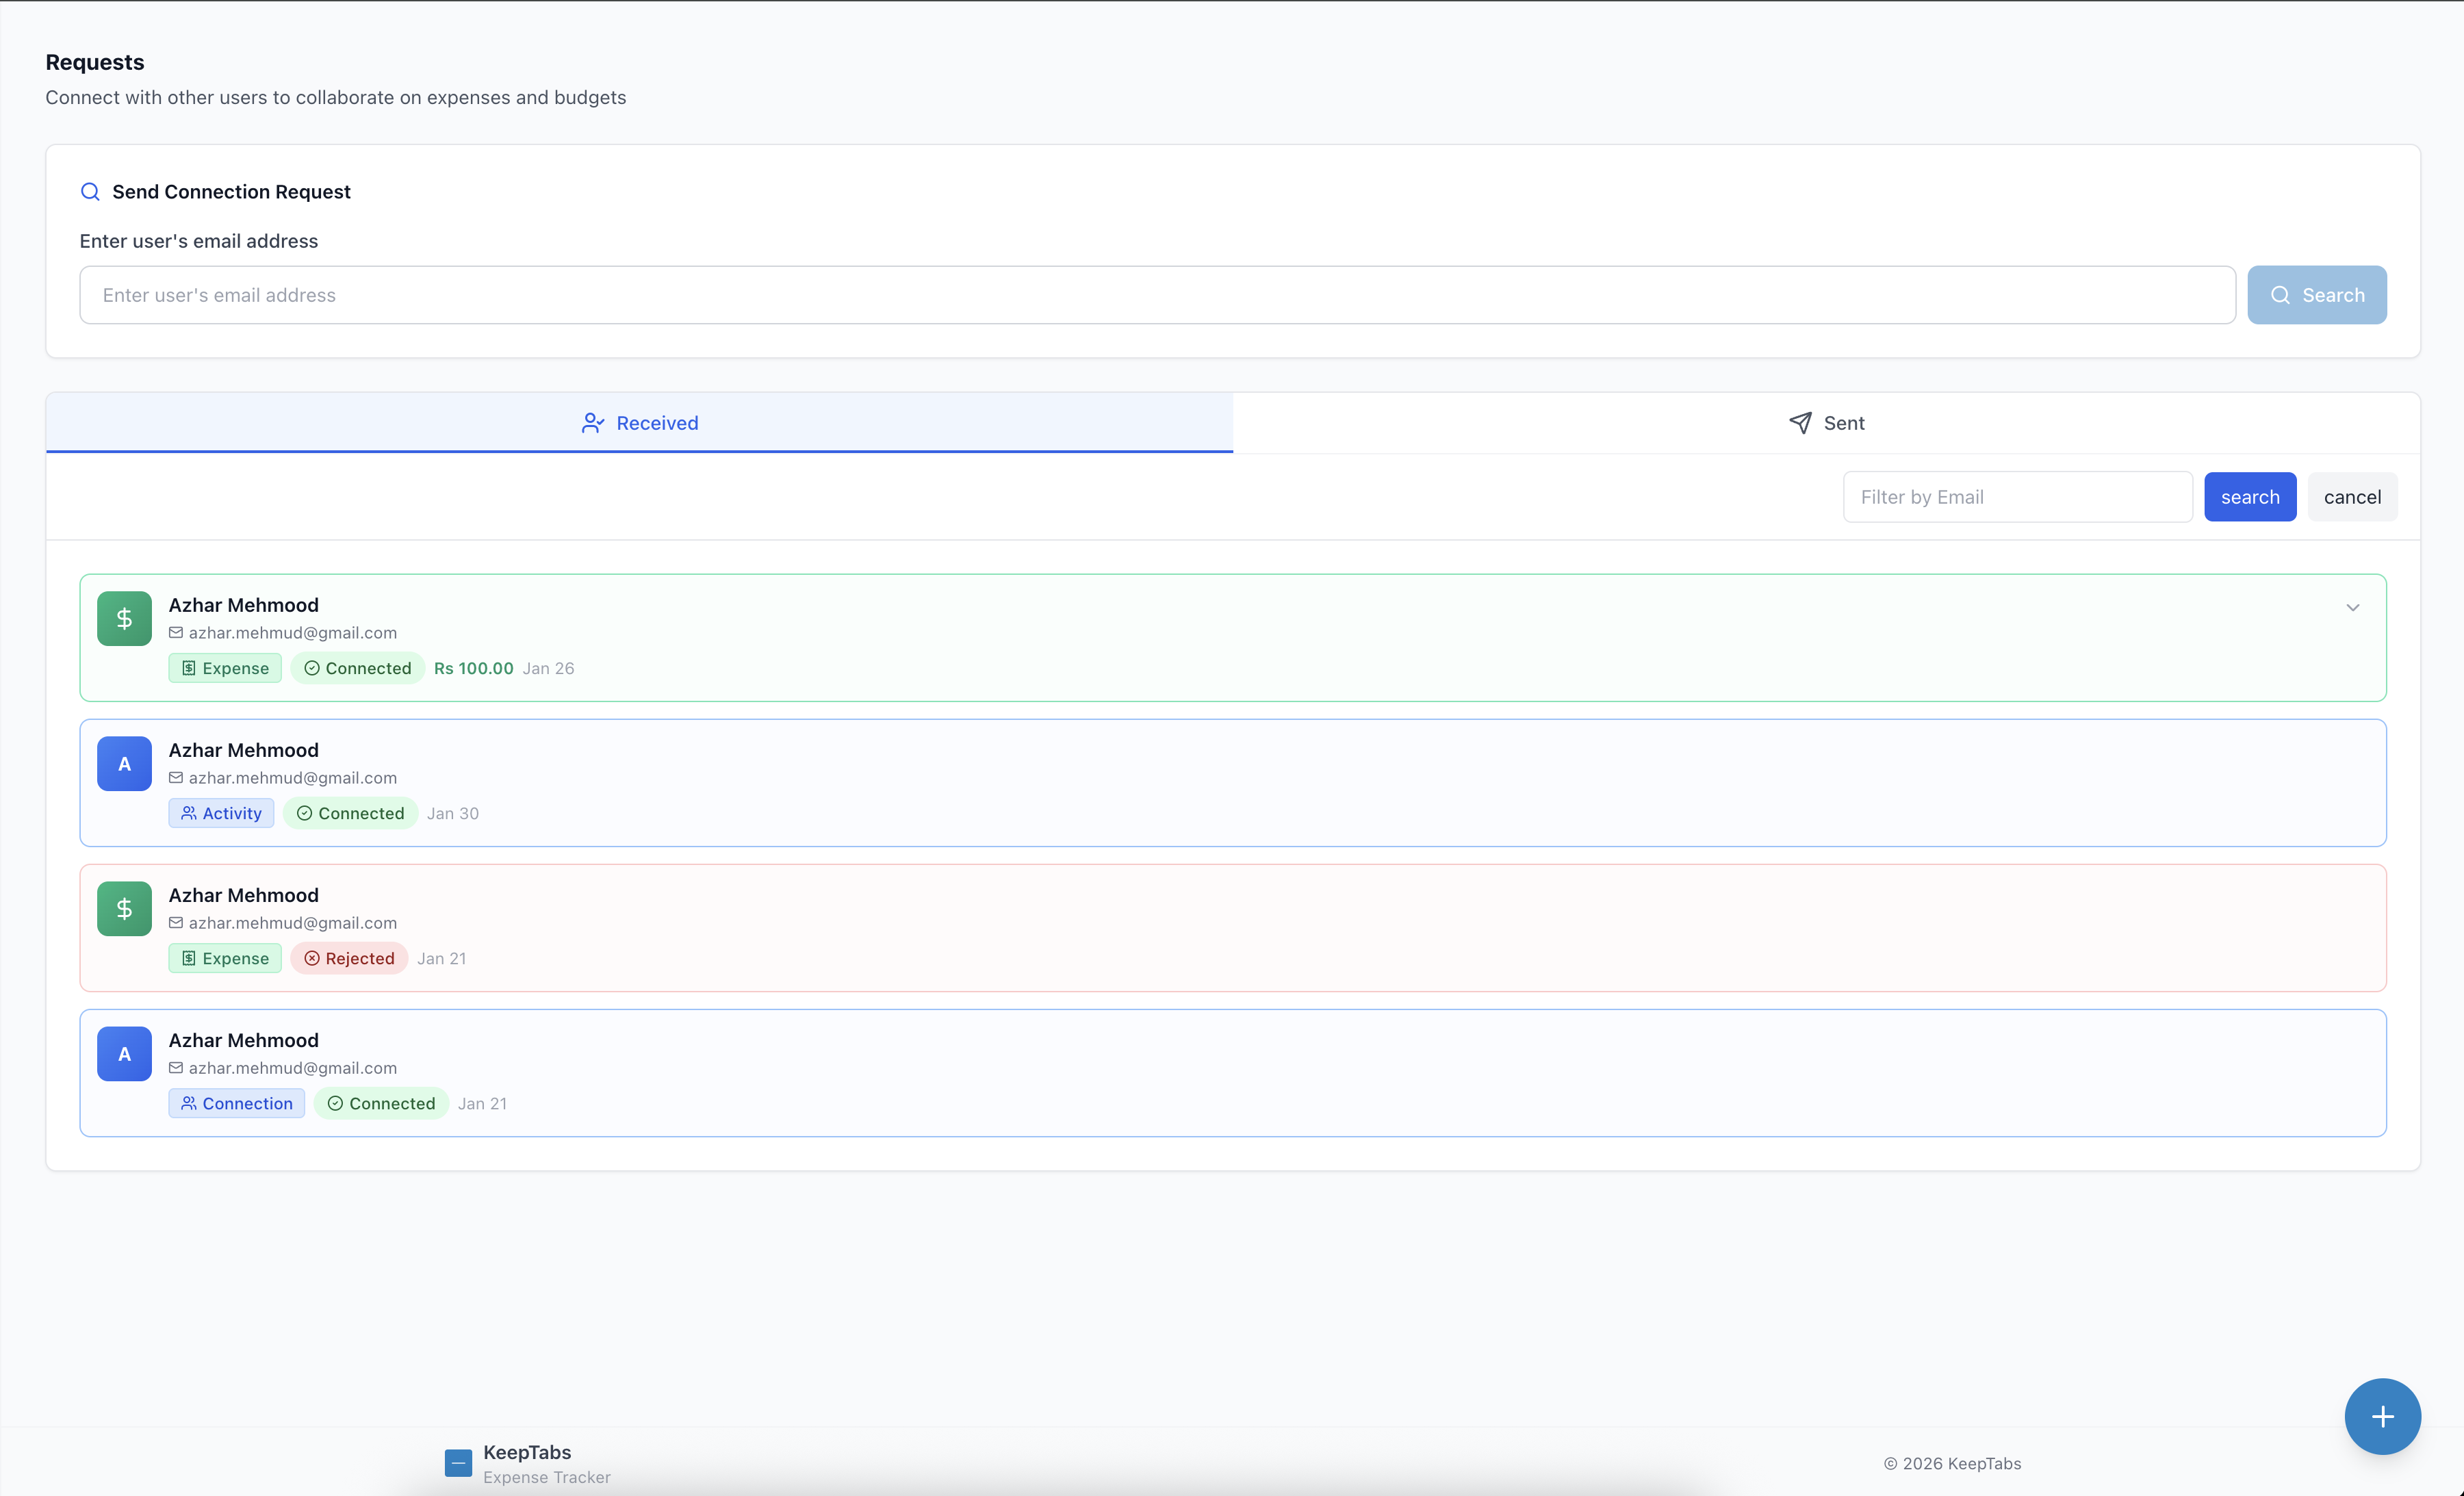Click the person-check icon beside Received
The height and width of the screenshot is (1496, 2464).
coord(592,422)
